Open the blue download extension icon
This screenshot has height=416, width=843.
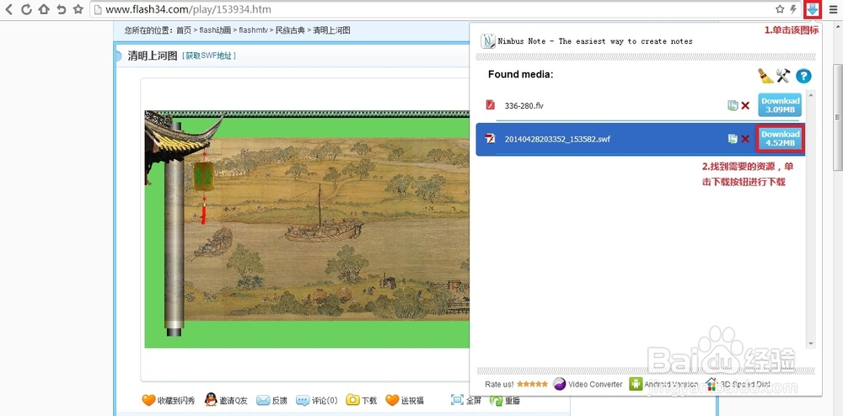[813, 9]
